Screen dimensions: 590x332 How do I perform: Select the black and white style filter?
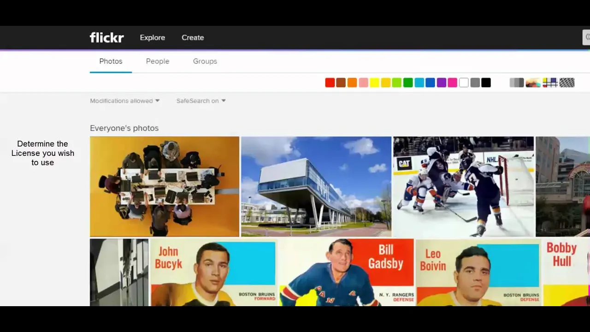517,83
